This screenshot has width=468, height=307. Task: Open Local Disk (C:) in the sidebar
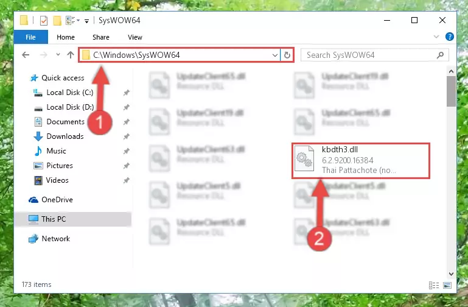point(70,93)
